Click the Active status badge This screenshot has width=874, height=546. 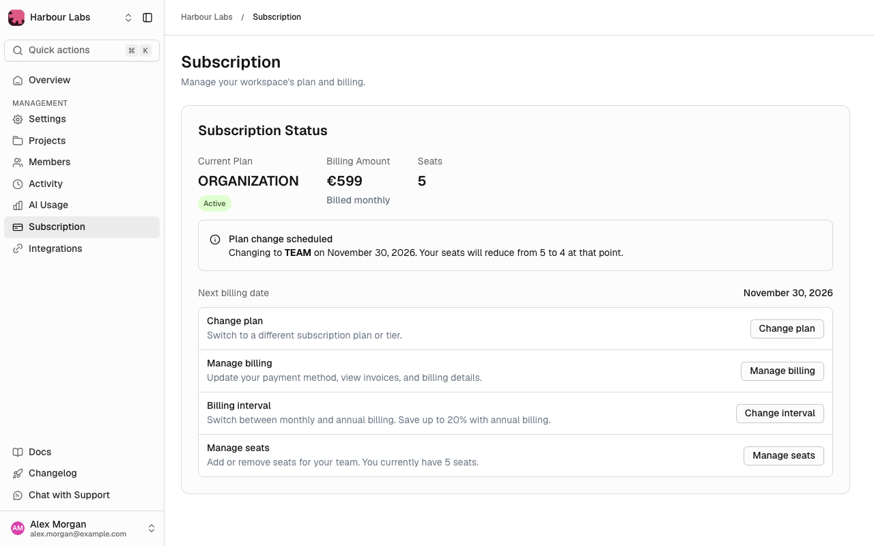(214, 203)
